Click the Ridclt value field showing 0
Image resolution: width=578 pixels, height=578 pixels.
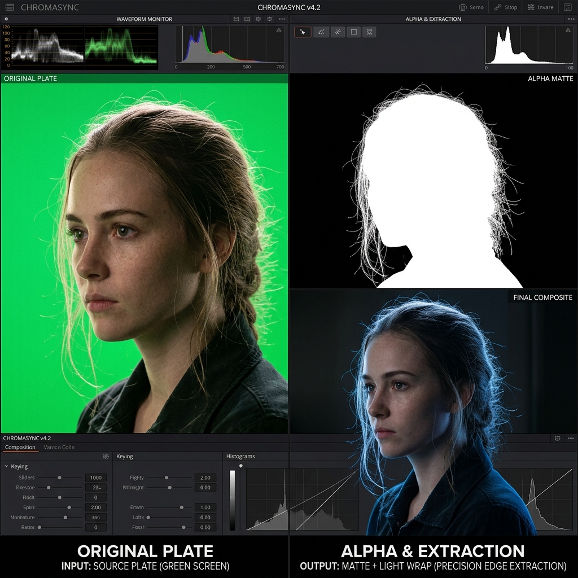96,498
